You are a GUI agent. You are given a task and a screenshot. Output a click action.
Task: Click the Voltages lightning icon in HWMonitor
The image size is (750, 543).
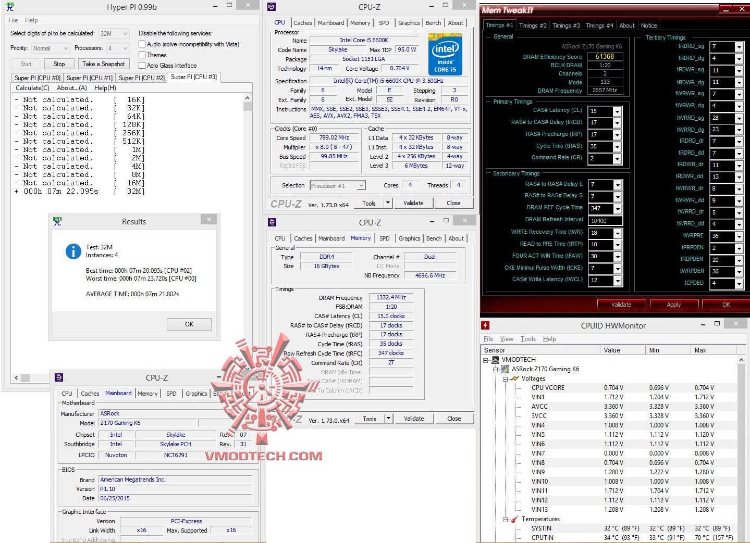[x=514, y=378]
